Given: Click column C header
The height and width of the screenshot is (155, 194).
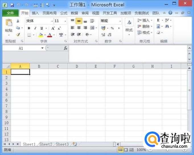Looking at the screenshot, I should click(58, 66).
